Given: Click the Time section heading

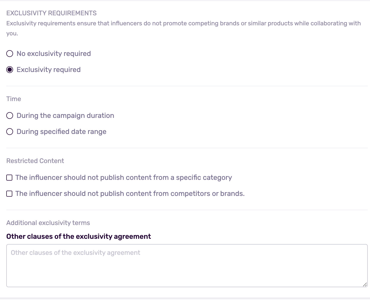Looking at the screenshot, I should coord(14,99).
